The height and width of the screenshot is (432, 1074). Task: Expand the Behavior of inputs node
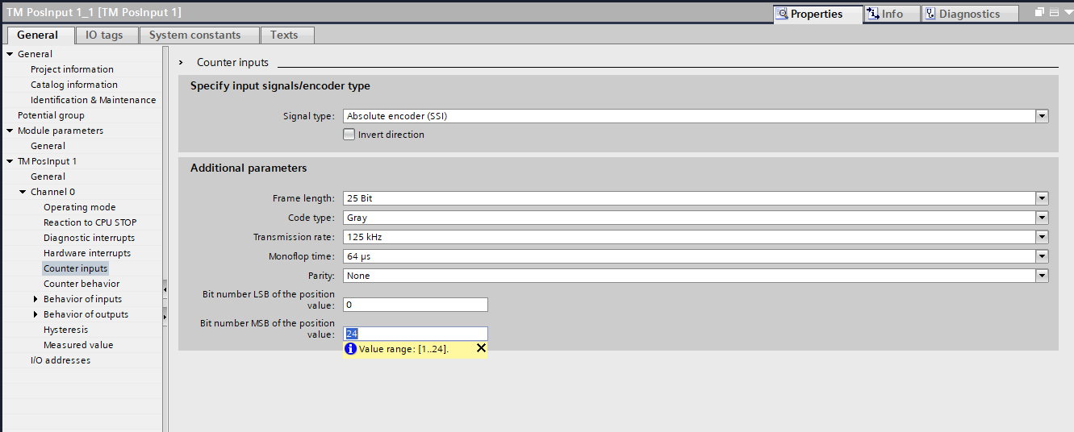[36, 299]
